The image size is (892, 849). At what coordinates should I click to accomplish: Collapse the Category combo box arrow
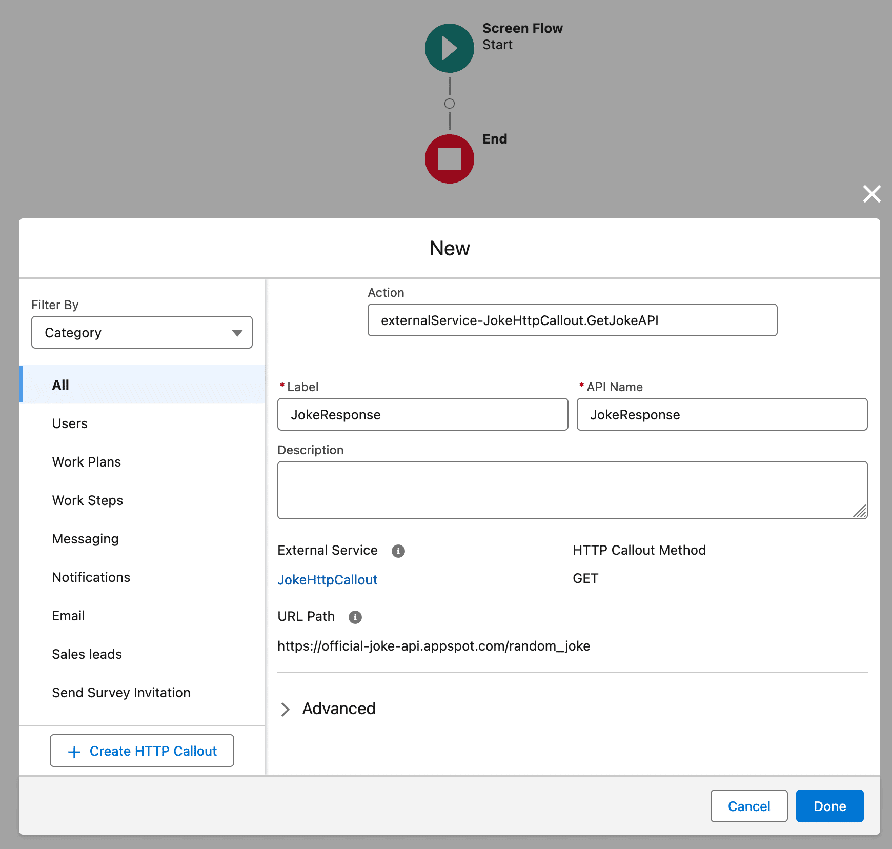(237, 332)
